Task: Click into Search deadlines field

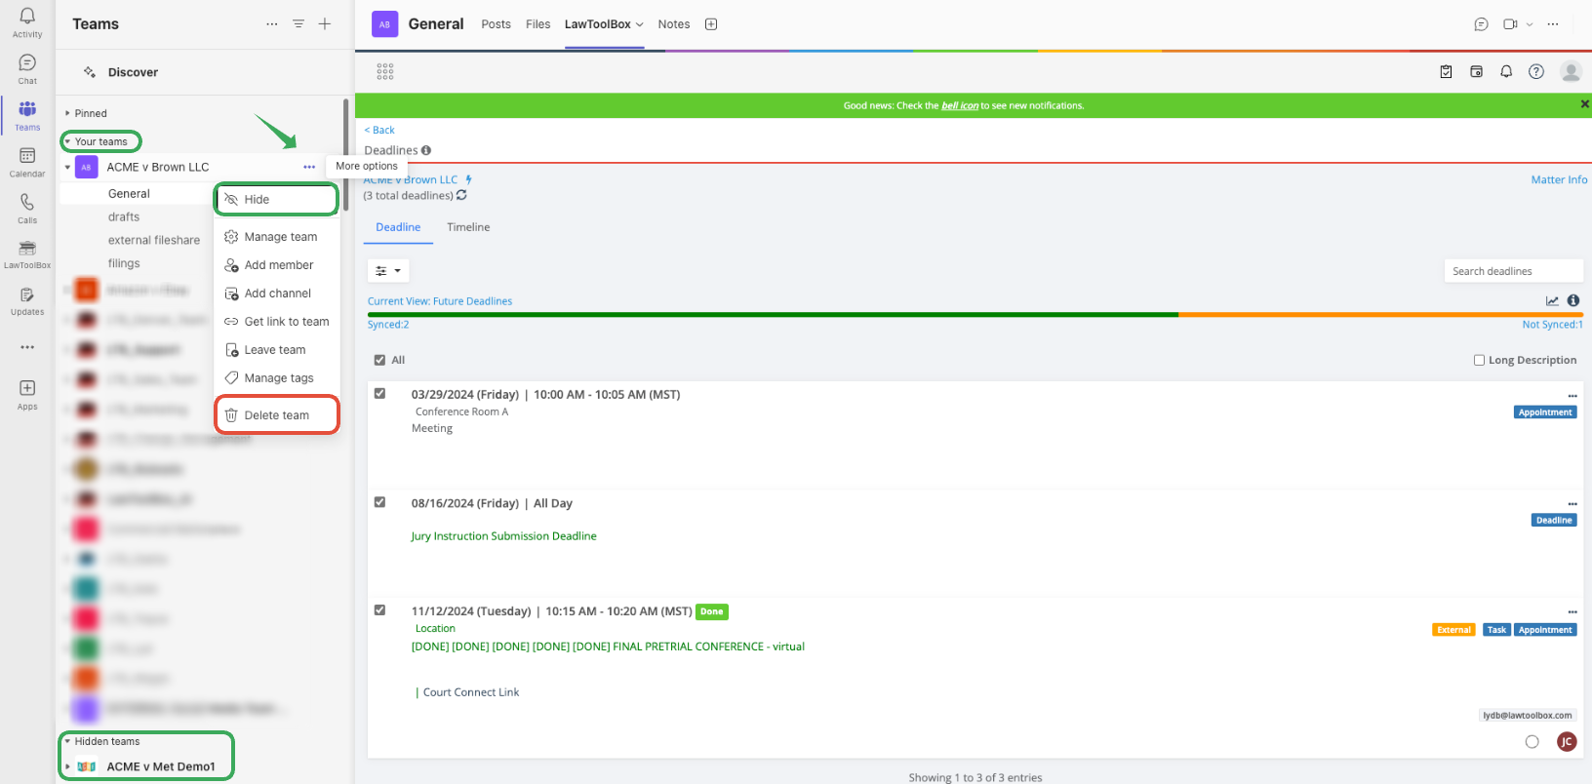Action: coord(1513,271)
